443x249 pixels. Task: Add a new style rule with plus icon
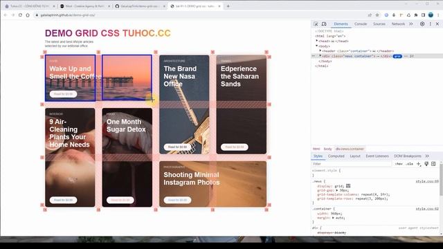click(419, 164)
